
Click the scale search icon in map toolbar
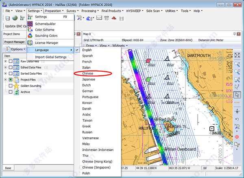click(x=237, y=127)
